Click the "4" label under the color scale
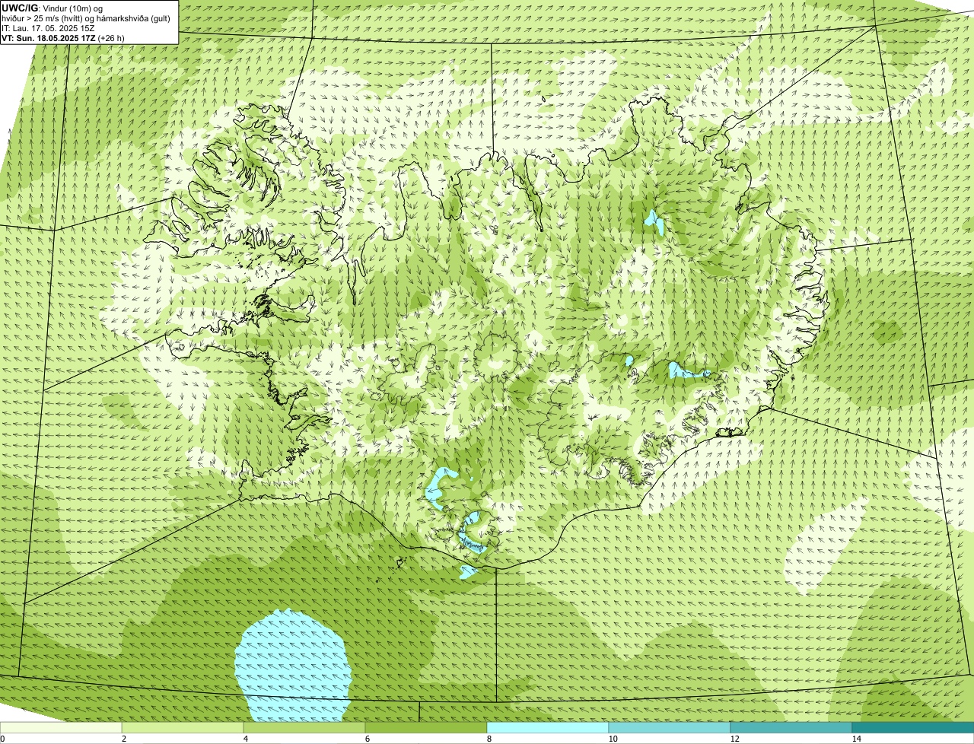Viewport: 974px width, 744px height. coord(244,739)
